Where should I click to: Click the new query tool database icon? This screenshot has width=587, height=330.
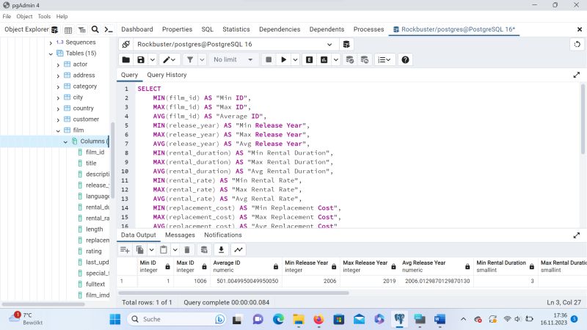[346, 44]
